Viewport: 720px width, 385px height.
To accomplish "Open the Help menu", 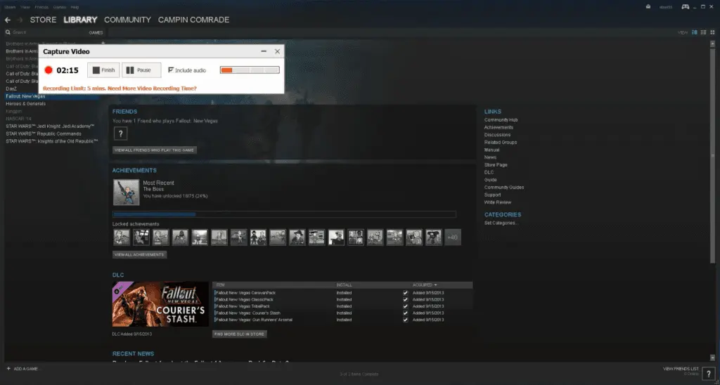I will click(x=75, y=7).
